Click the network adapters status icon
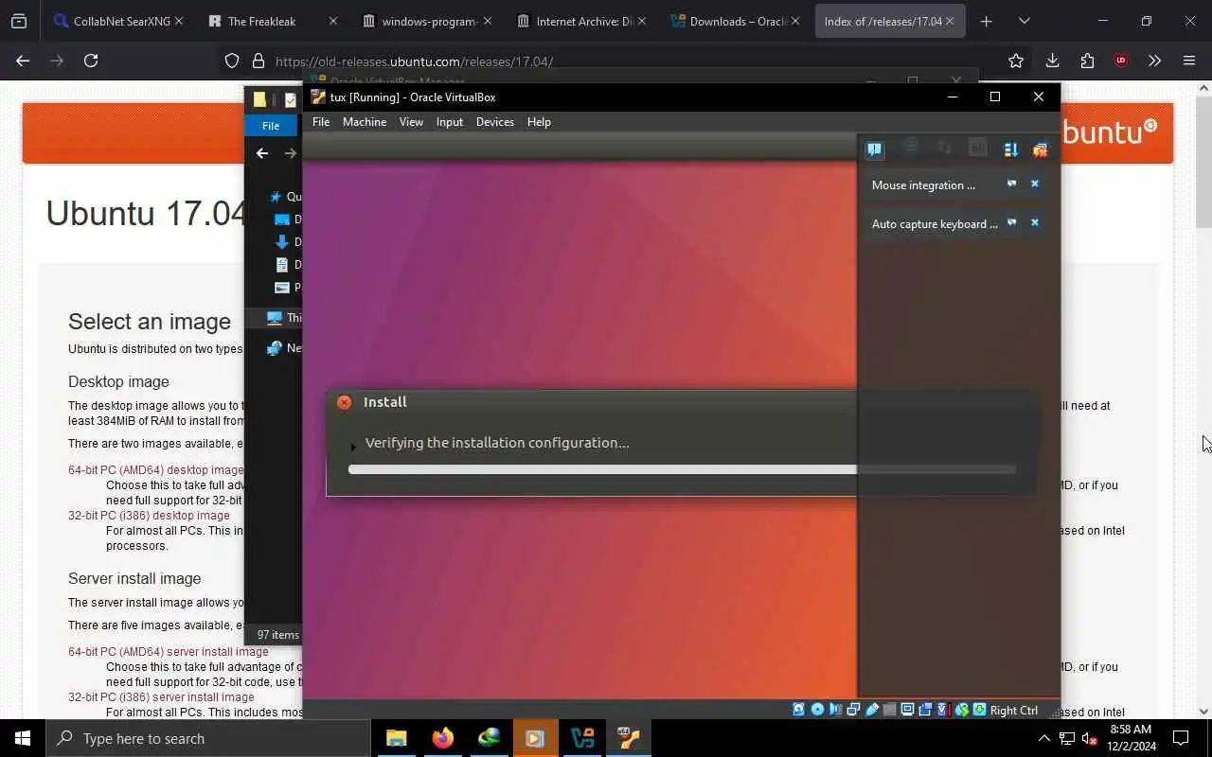The width and height of the screenshot is (1212, 757). [x=853, y=710]
